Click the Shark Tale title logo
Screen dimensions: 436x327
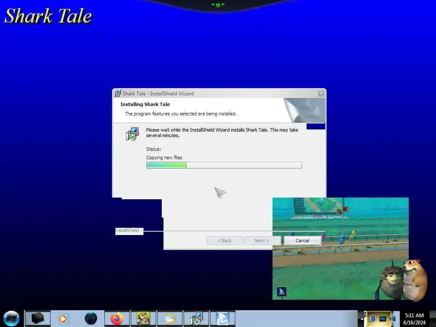tap(48, 16)
